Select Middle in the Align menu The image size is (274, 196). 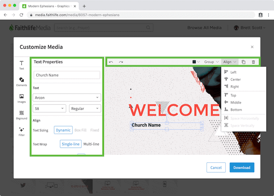tap(236, 102)
